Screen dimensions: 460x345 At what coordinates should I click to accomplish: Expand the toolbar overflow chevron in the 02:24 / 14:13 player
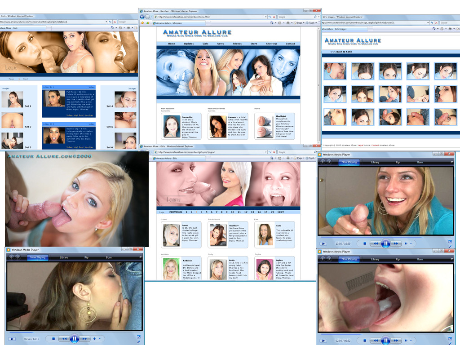click(x=141, y=257)
